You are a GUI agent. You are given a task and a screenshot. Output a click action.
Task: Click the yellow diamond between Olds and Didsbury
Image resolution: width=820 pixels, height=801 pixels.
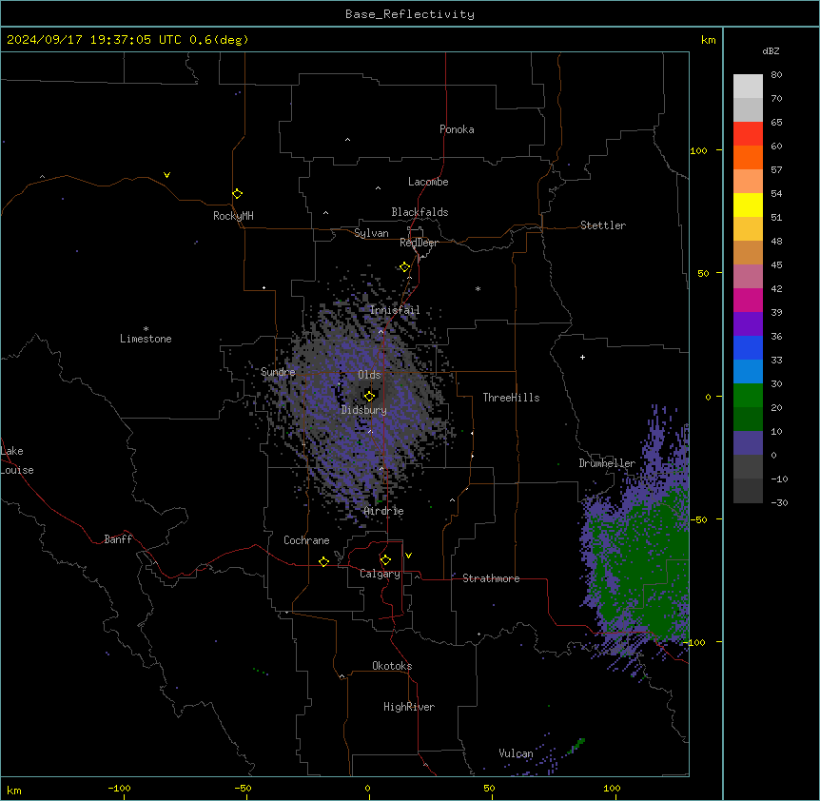(x=369, y=396)
